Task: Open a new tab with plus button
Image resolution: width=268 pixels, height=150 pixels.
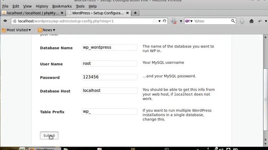Action: (x=135, y=13)
